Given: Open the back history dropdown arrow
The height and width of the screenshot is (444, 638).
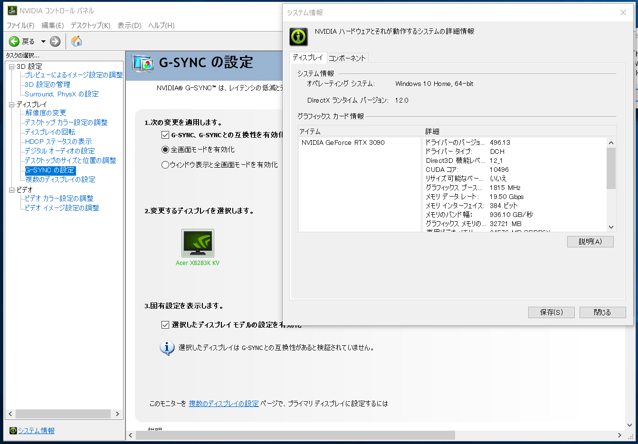Looking at the screenshot, I should pyautogui.click(x=43, y=41).
